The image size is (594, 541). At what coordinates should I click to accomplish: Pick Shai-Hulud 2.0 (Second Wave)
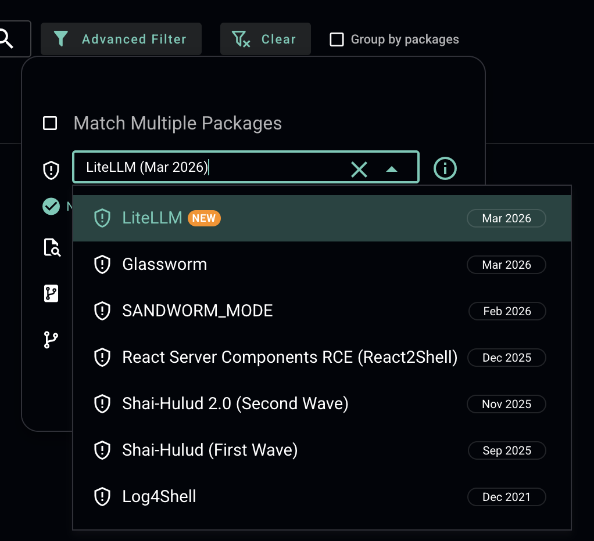[x=321, y=403]
